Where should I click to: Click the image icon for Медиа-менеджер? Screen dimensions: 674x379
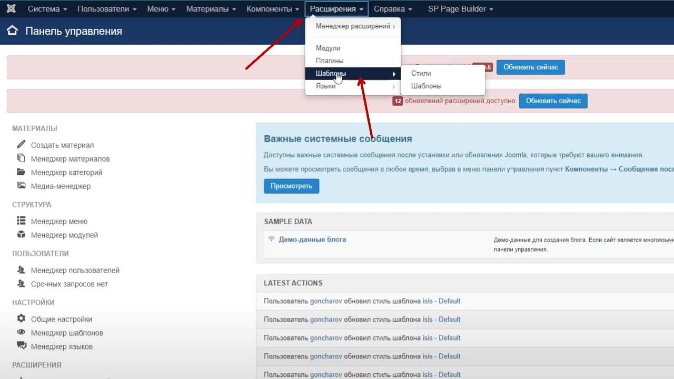point(21,185)
